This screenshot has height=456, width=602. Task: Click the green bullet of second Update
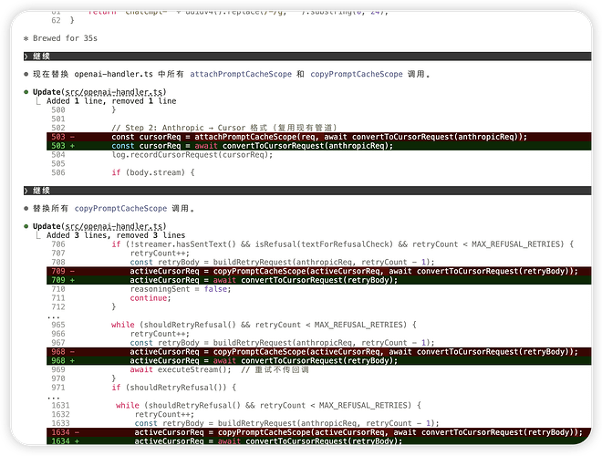(x=26, y=226)
